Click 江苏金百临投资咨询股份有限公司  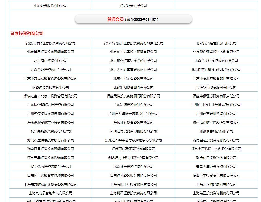click(216, 149)
